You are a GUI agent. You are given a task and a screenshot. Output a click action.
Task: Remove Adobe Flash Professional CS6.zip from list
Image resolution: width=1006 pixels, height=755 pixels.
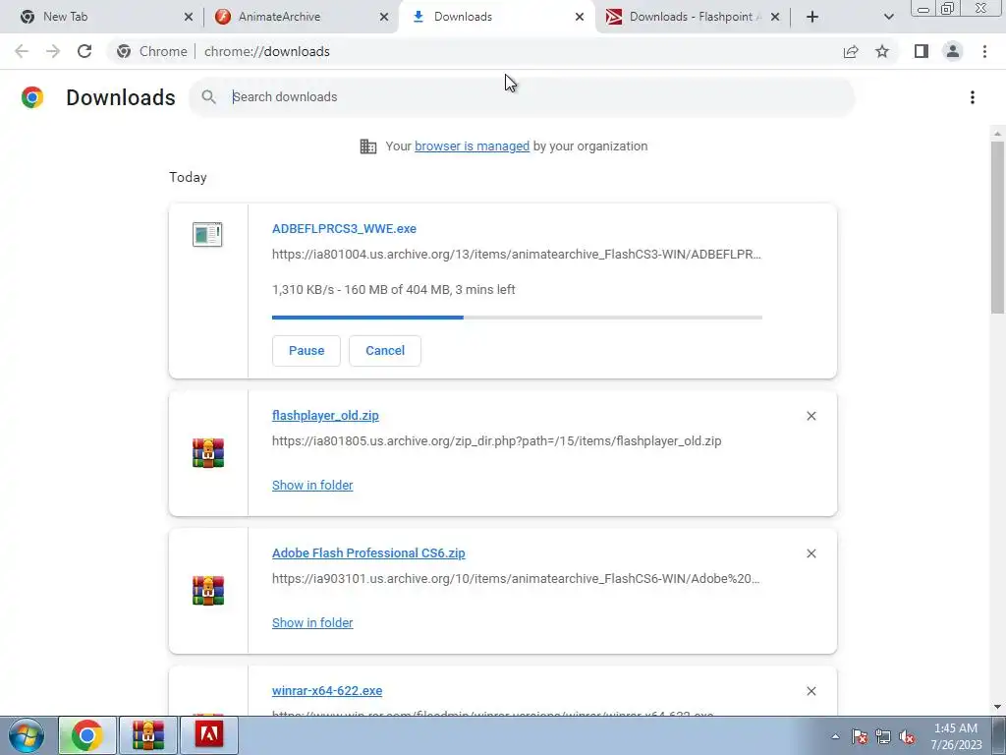click(x=810, y=553)
